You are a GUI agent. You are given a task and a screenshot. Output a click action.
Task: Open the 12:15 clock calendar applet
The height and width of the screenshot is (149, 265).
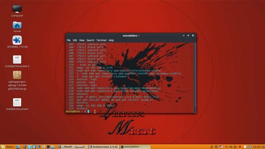(257, 147)
